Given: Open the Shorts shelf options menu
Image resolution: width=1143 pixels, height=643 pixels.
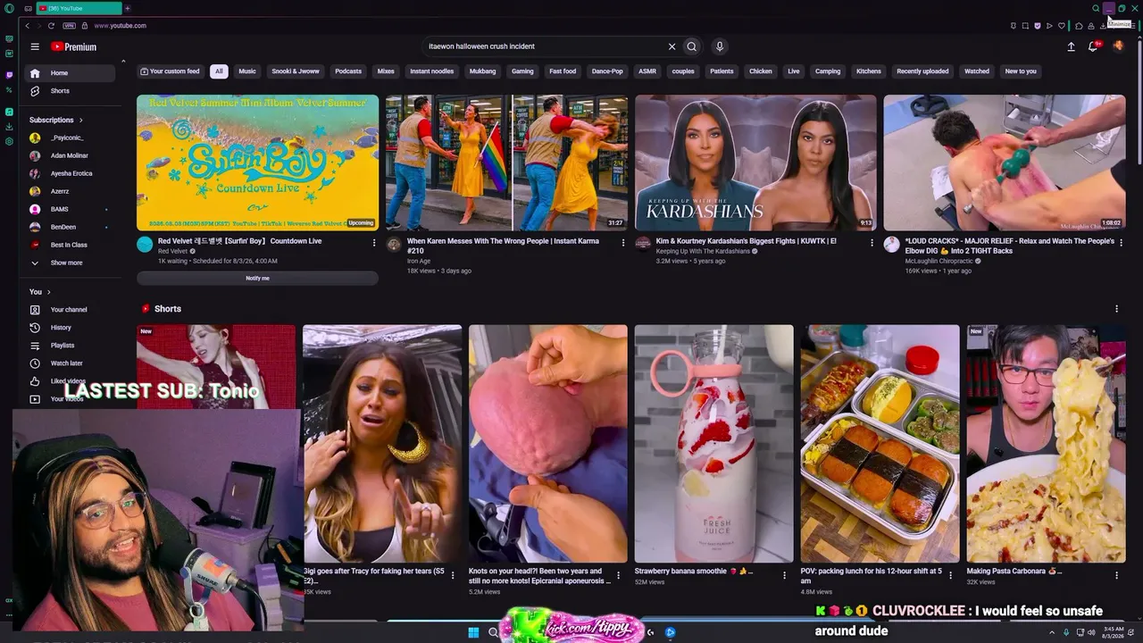Looking at the screenshot, I should click(x=1116, y=309).
